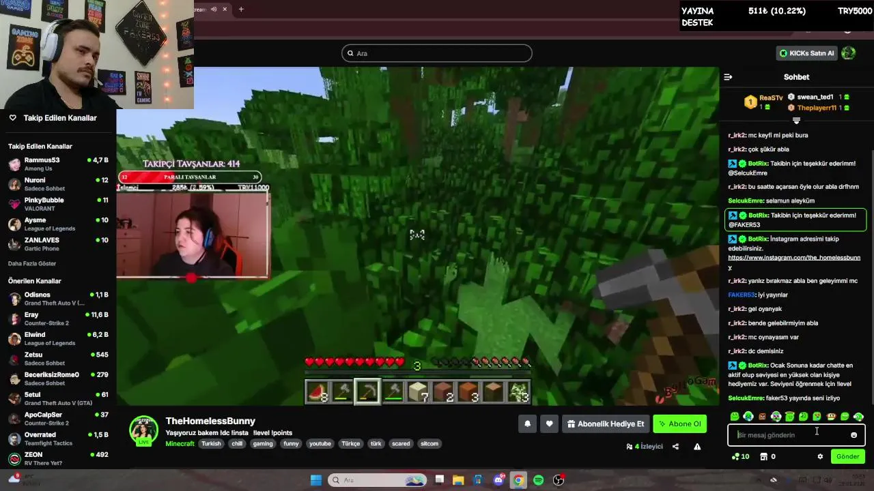Image resolution: width=874 pixels, height=491 pixels.
Task: Open the recommended channel Elwind
Action: [x=58, y=338]
